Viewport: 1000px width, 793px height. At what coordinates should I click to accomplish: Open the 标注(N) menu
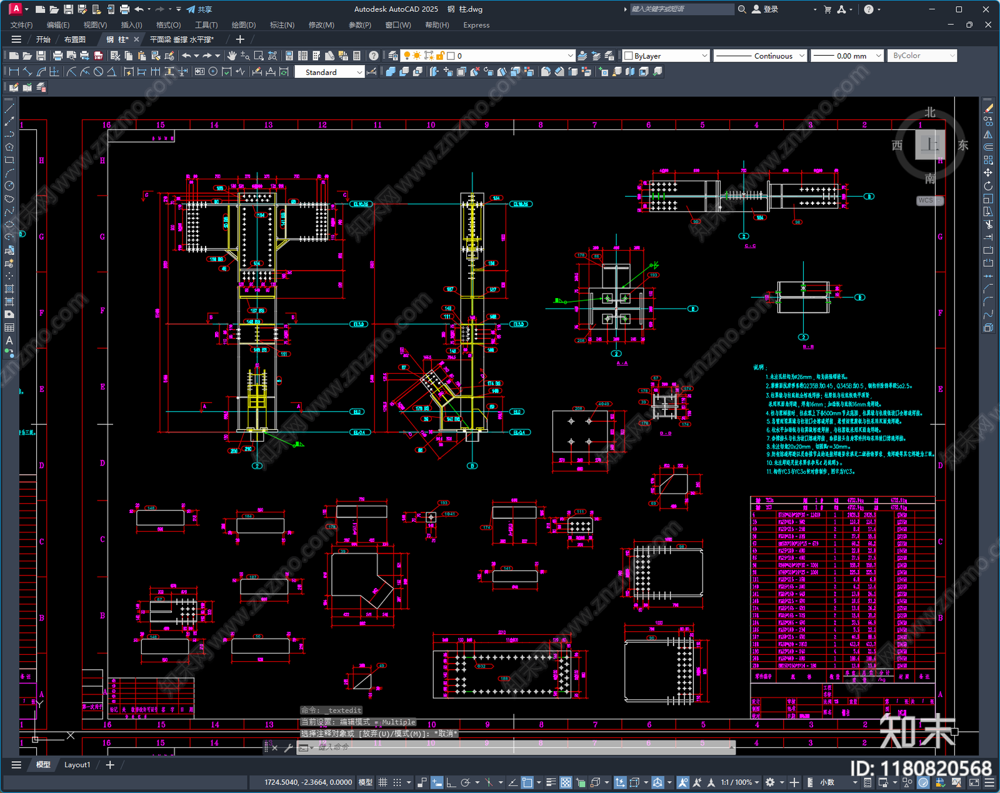click(x=282, y=25)
